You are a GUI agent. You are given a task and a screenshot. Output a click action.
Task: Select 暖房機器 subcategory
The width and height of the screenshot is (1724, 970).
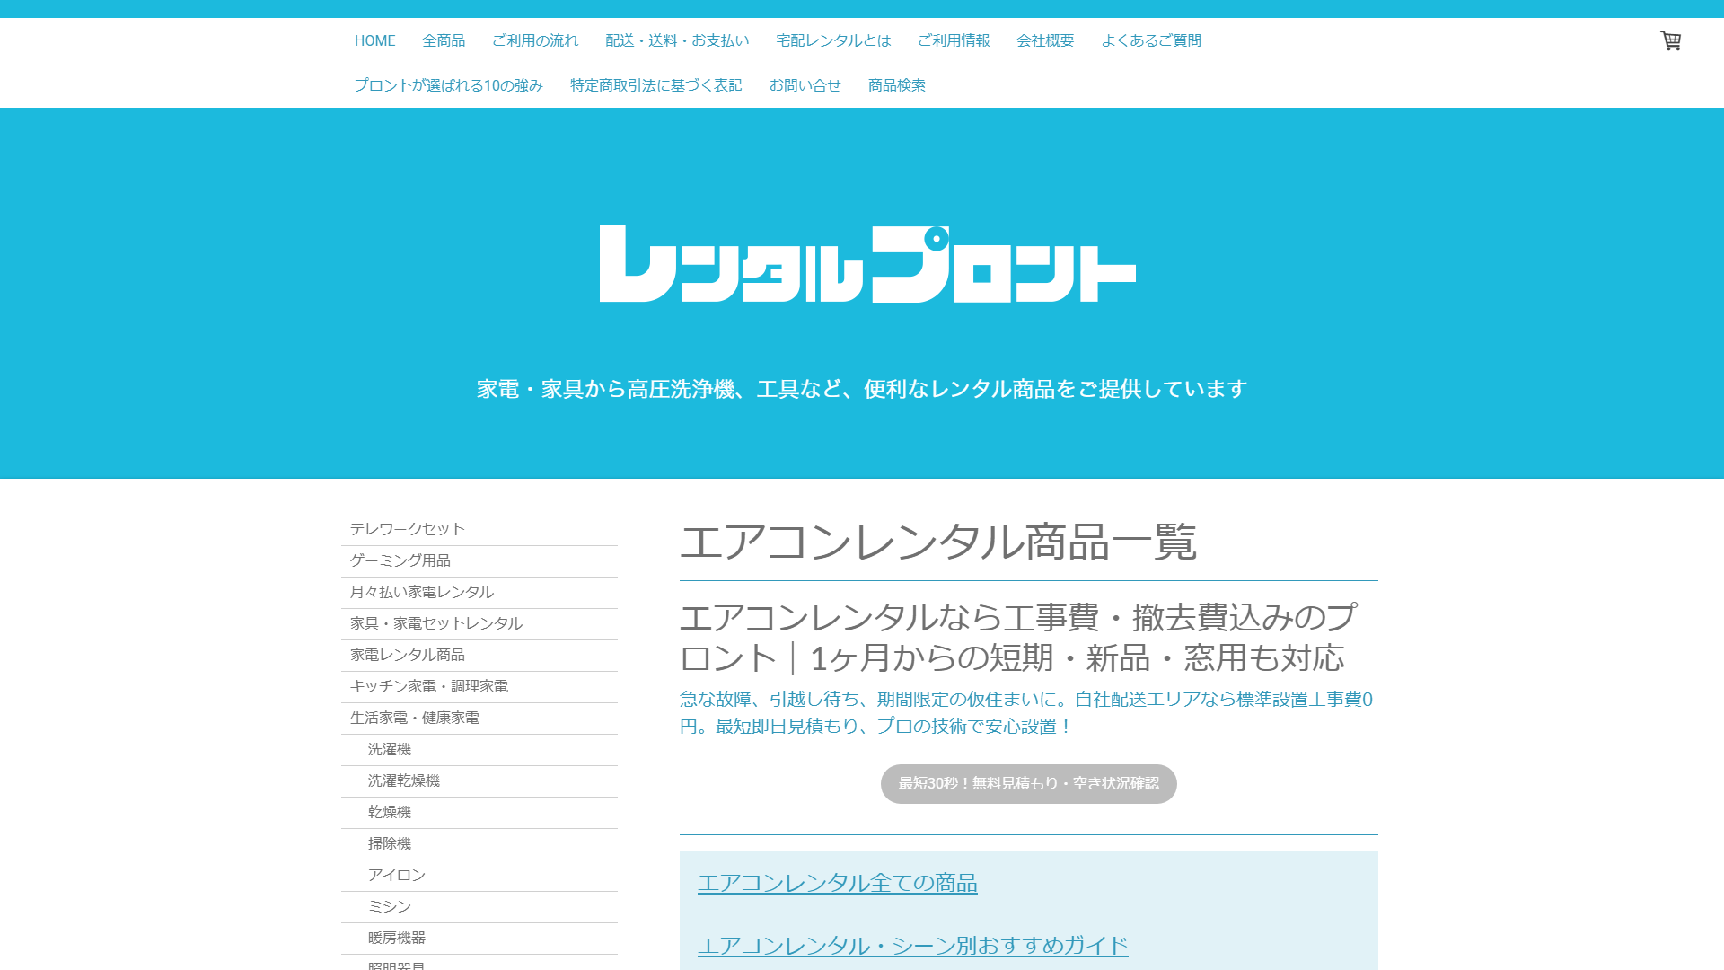[x=479, y=938]
